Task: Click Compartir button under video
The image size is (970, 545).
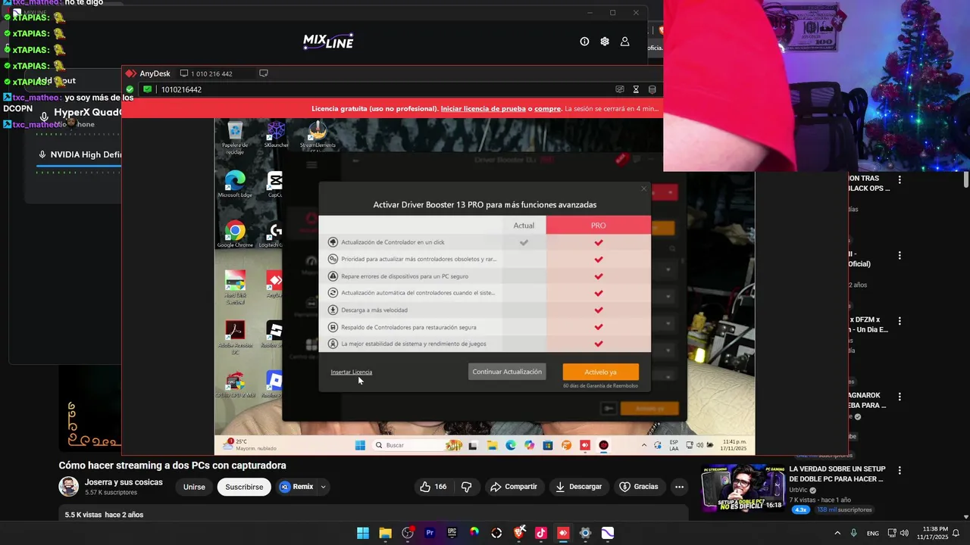Action: pos(513,487)
